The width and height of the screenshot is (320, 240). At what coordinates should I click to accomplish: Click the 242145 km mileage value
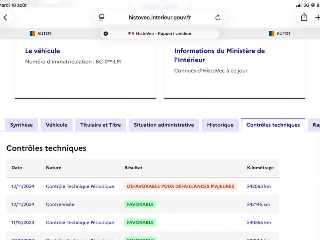(258, 204)
